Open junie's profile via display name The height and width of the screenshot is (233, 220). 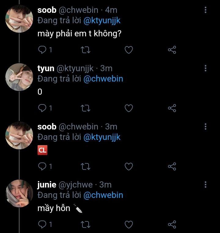click(x=47, y=185)
